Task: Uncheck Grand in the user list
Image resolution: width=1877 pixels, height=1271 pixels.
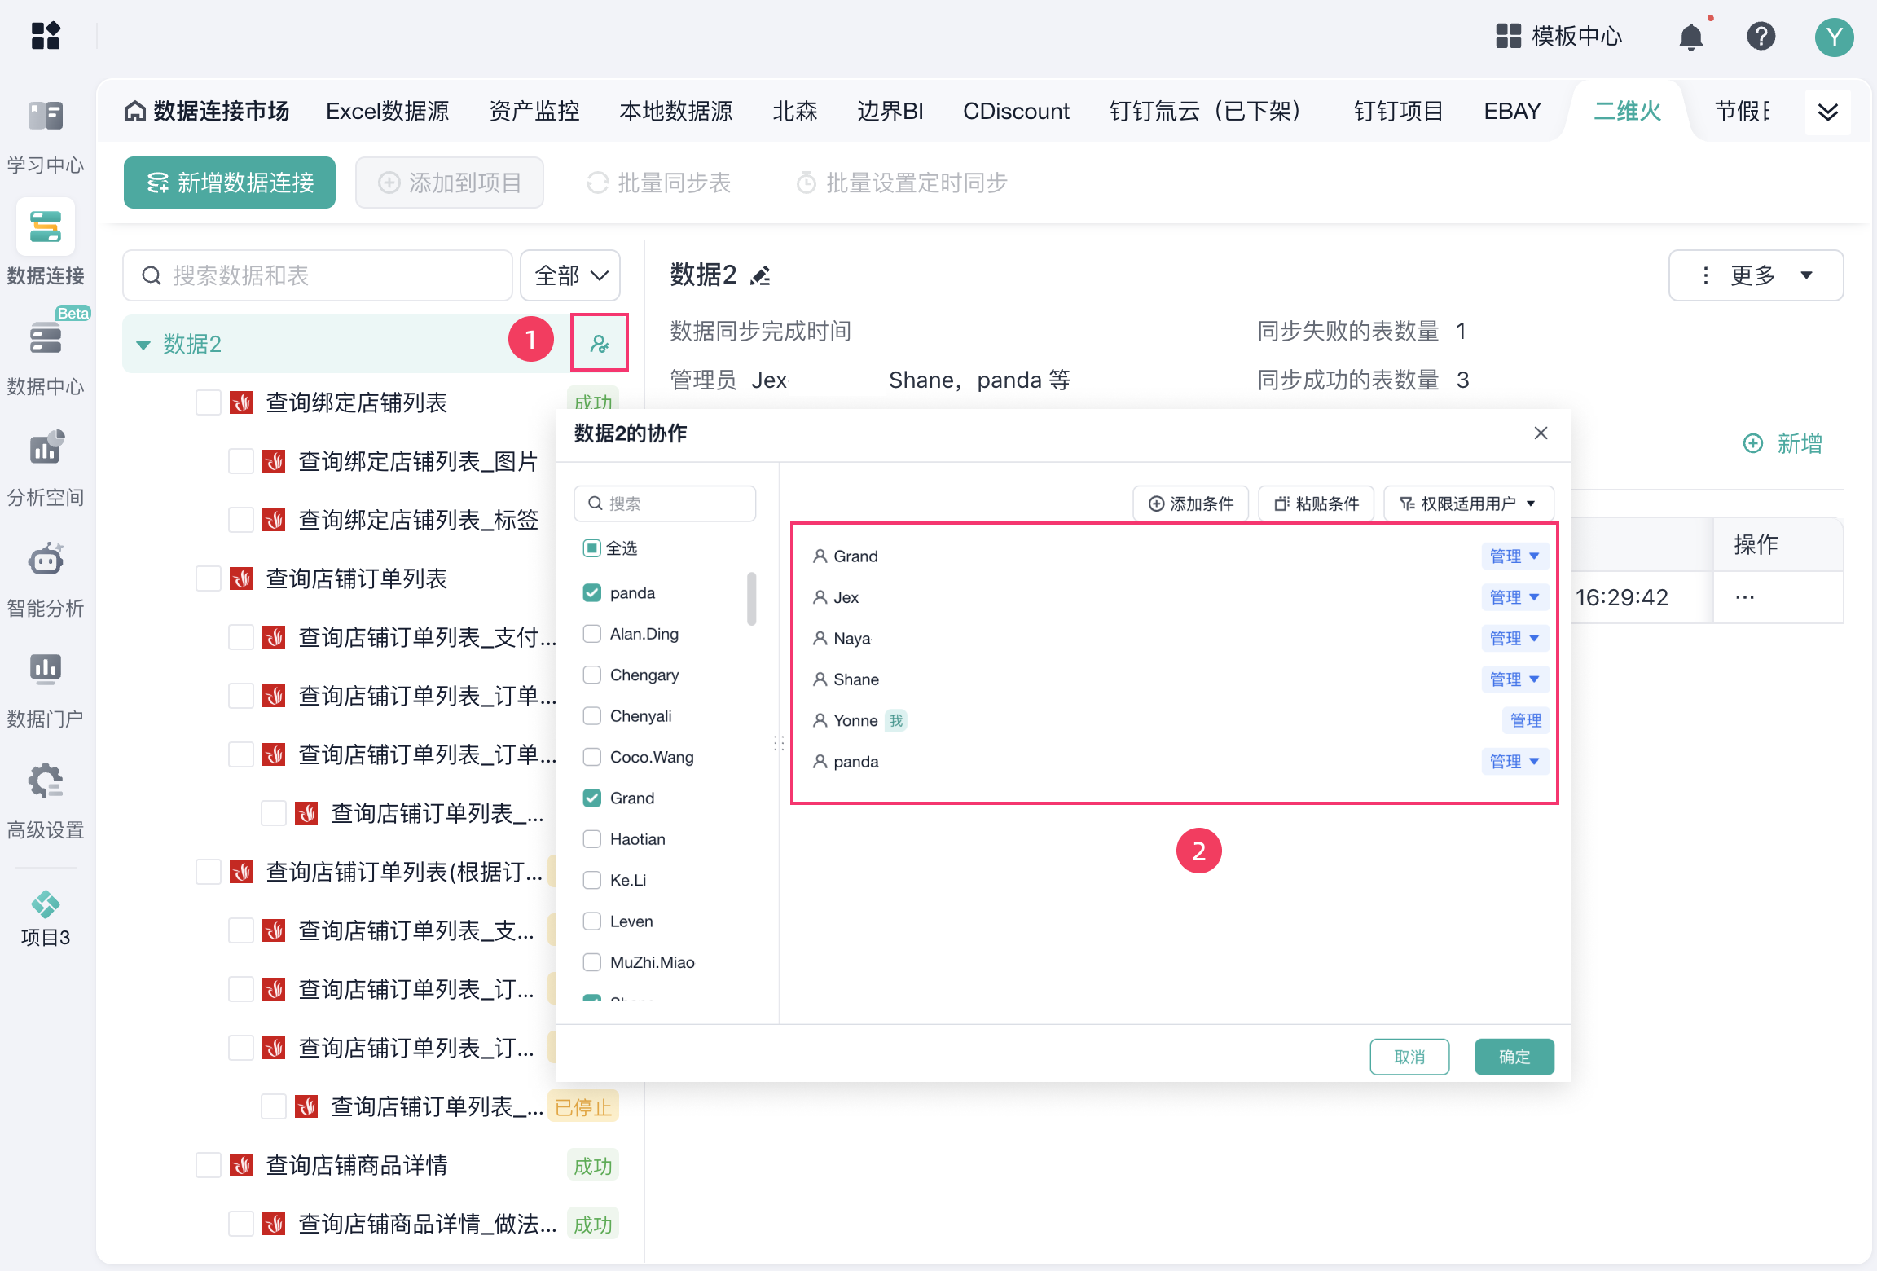Action: tap(592, 798)
